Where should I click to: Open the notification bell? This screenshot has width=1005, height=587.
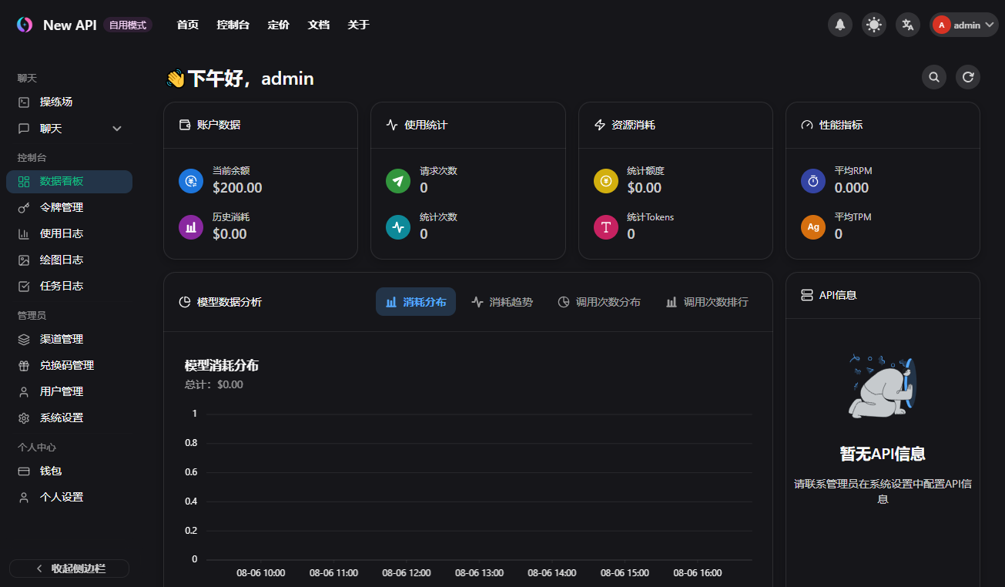point(839,24)
